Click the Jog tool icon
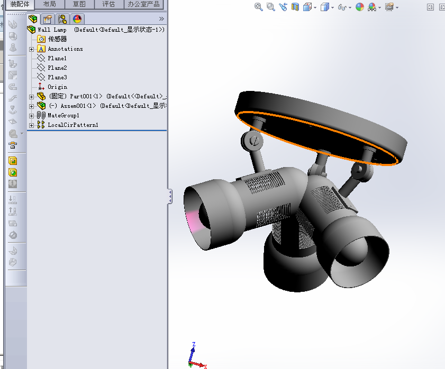445x369 pixels. click(x=13, y=98)
